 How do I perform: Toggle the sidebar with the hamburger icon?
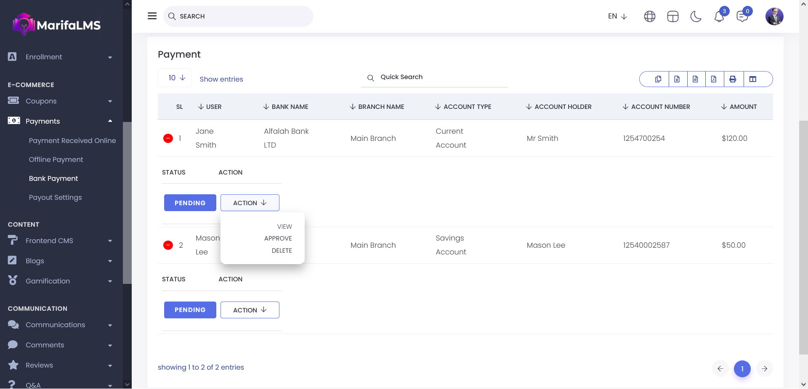tap(152, 16)
